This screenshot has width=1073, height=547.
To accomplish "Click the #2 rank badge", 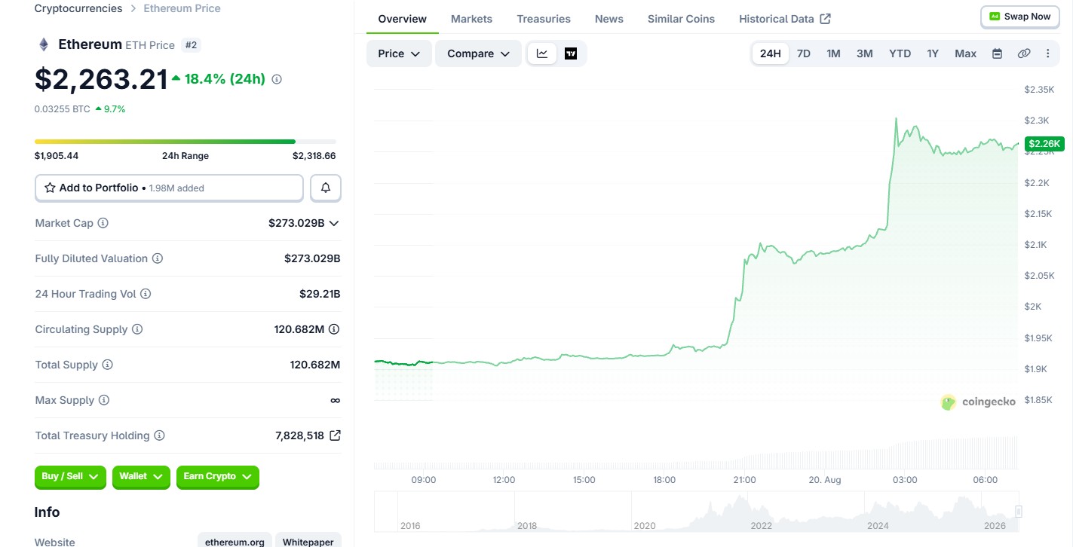I will (x=191, y=45).
